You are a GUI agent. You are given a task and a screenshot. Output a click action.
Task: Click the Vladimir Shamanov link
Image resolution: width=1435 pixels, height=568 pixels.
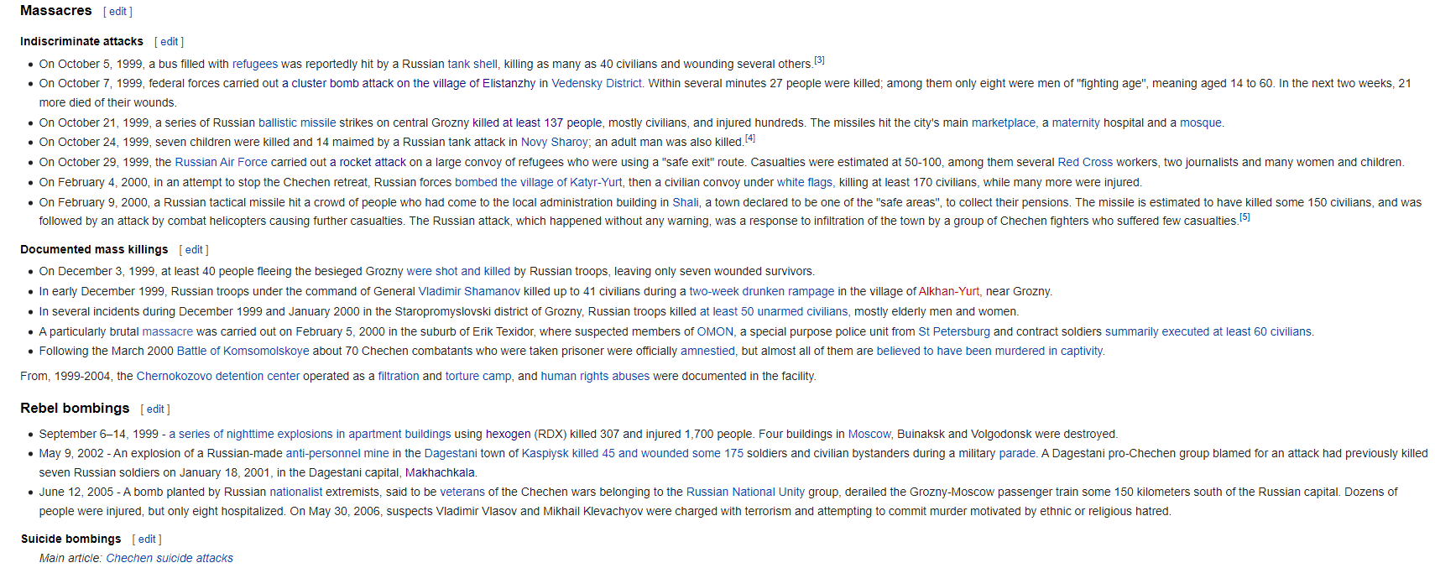[468, 292]
